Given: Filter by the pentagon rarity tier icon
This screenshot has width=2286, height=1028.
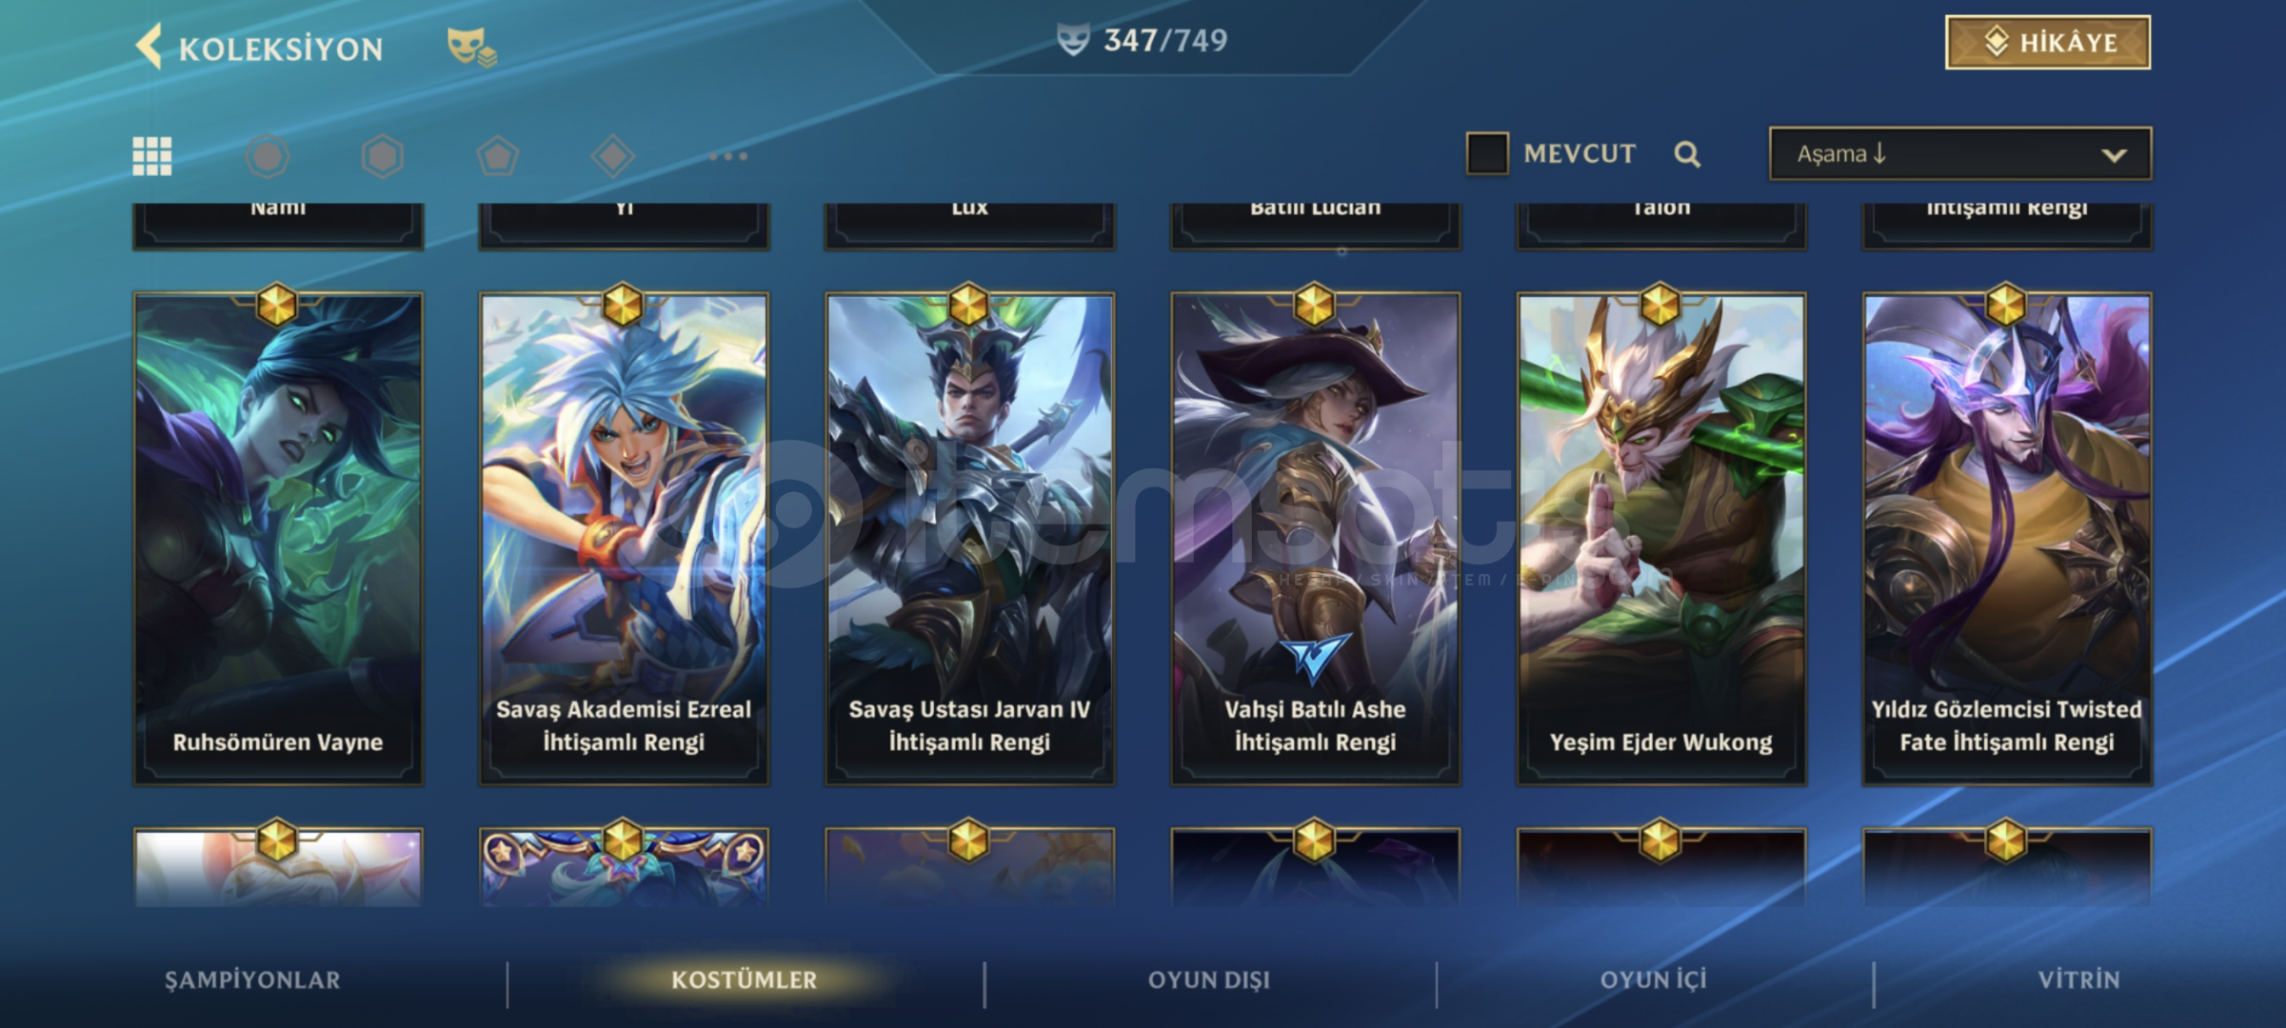Looking at the screenshot, I should (498, 156).
